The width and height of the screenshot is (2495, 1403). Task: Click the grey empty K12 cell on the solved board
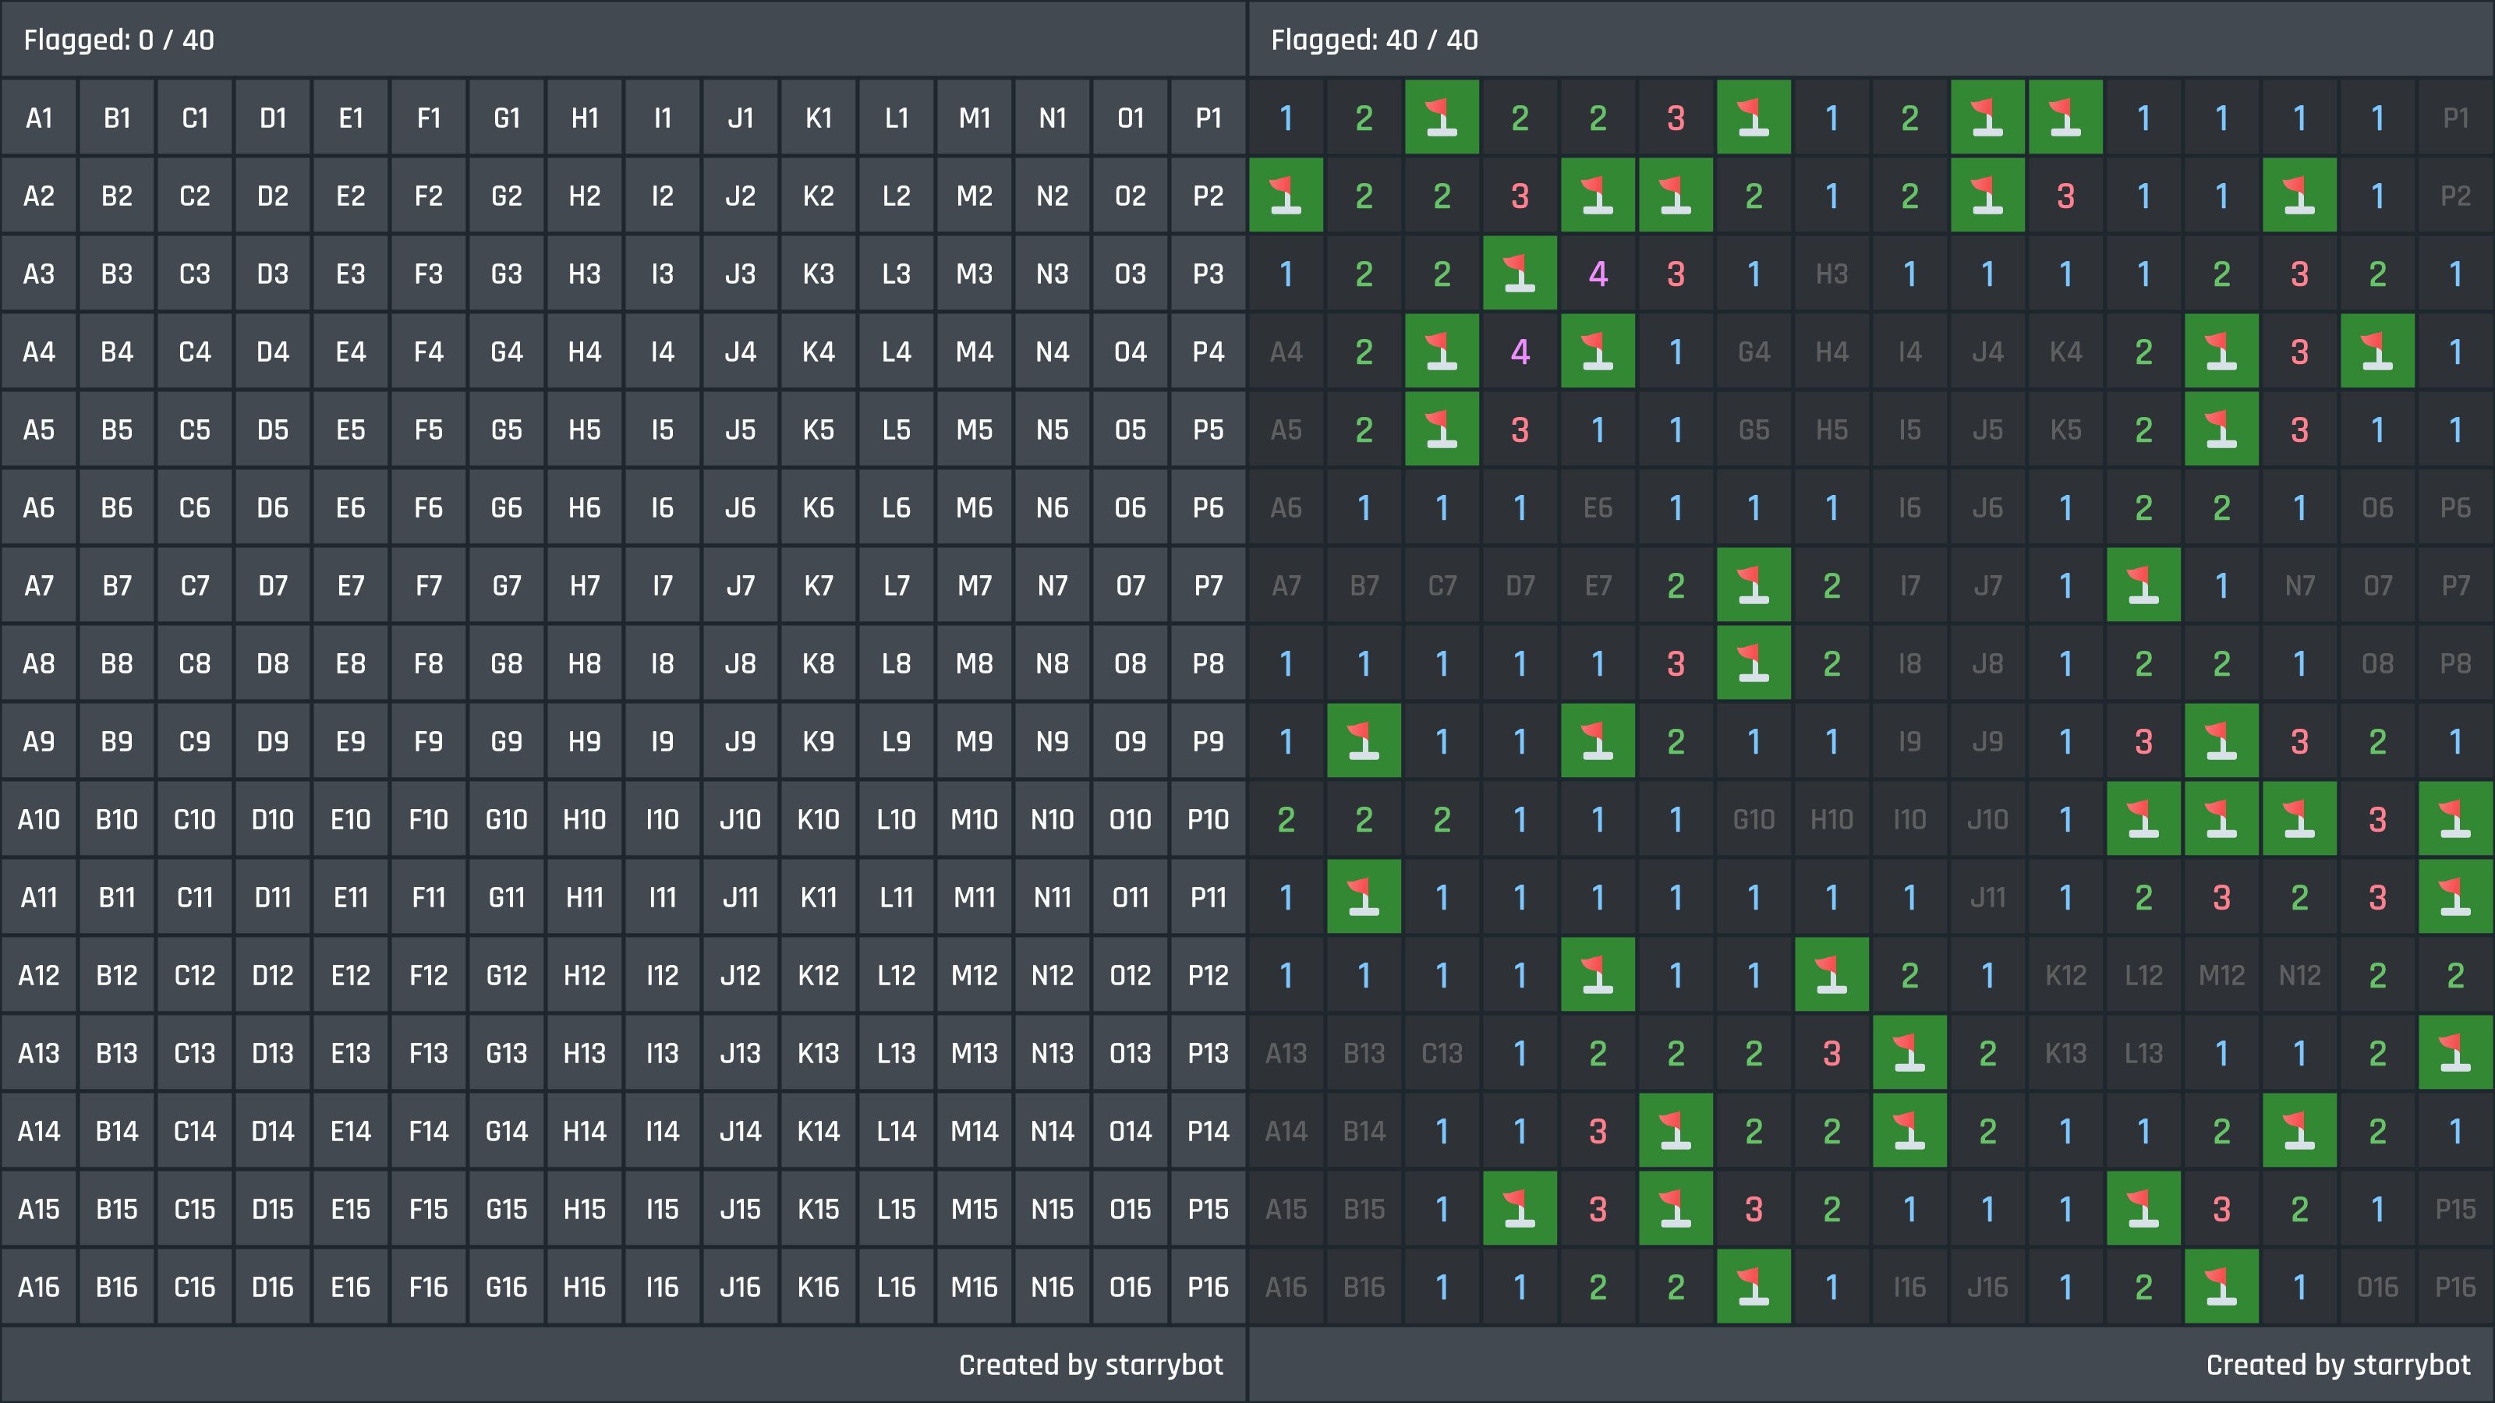click(x=2065, y=975)
